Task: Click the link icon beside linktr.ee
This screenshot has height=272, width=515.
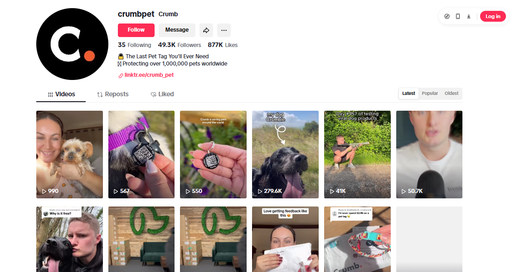Action: (121, 75)
